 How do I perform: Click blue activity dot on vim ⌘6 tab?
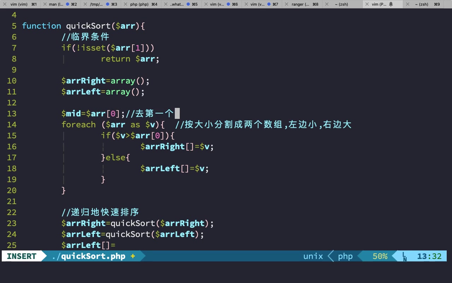coord(228,4)
